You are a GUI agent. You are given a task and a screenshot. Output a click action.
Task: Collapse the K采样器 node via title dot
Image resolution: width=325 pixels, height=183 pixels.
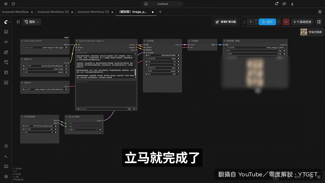145,41
